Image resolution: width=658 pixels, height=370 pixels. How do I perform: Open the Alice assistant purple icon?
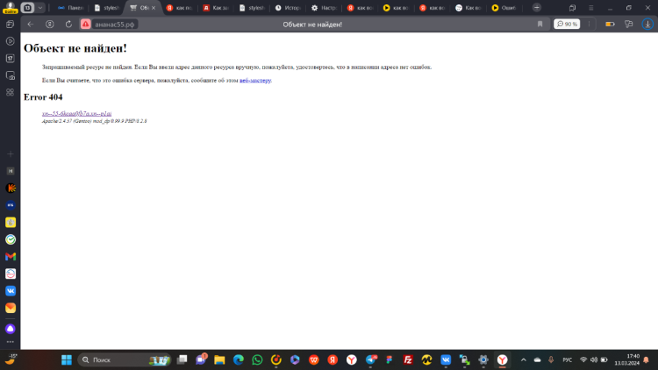pos(11,329)
